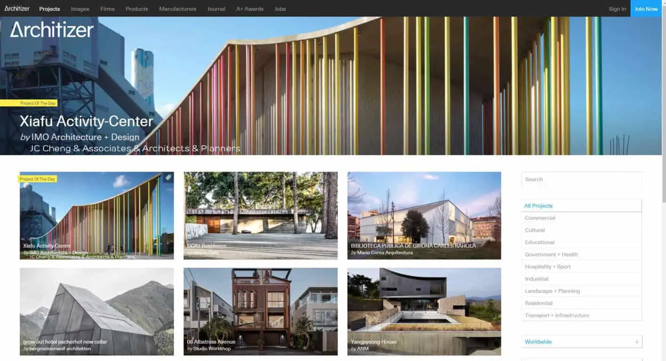Click the tag icon on the Xiafu Activity-Center thumbnail
Viewport: 666px width, 361px height.
(x=168, y=178)
